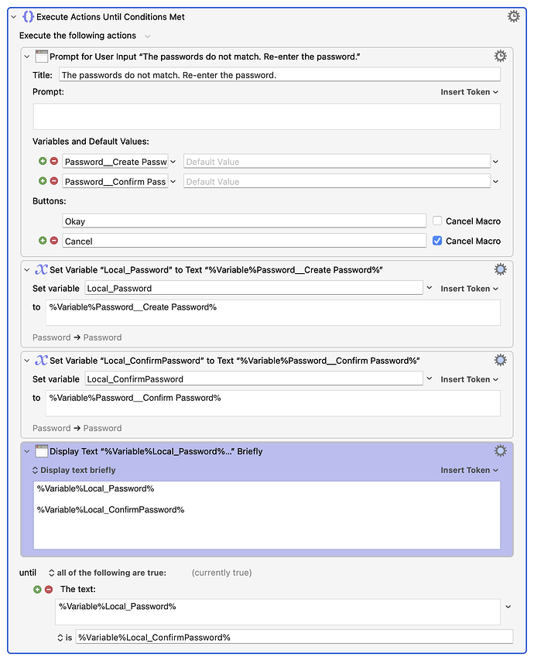Open variable list dropdown beside Local_Password field
Viewport: 534px width, 661px height.
coord(429,287)
